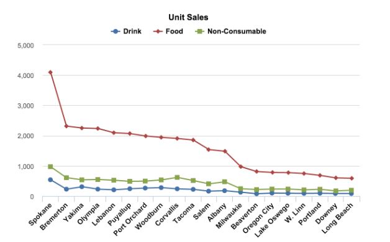The image size is (390, 242).
Task: Select the Food data point for Spokane
Action: [x=50, y=72]
